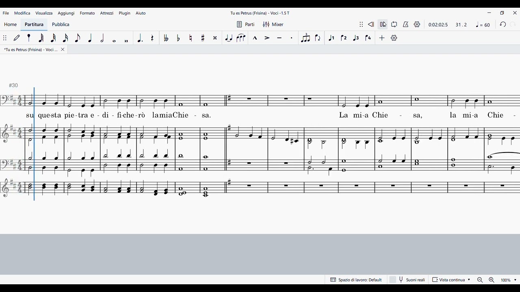This screenshot has height=292, width=520.
Task: Click the 0:02:02:5 playback time field
Action: 438,25
